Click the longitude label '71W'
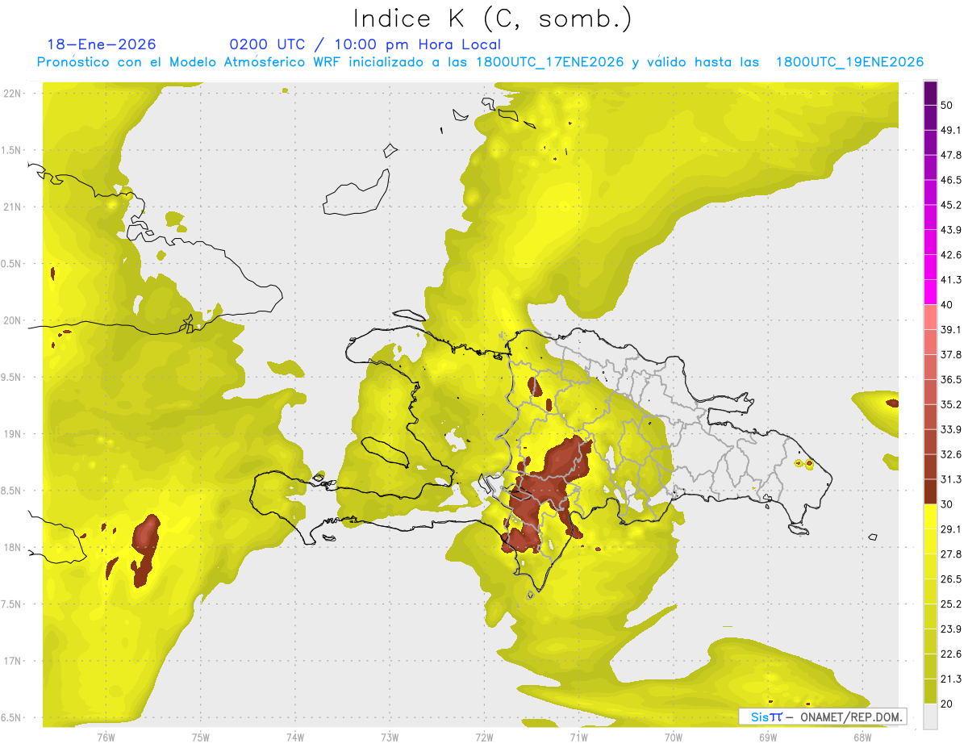The image size is (968, 748). (x=578, y=738)
